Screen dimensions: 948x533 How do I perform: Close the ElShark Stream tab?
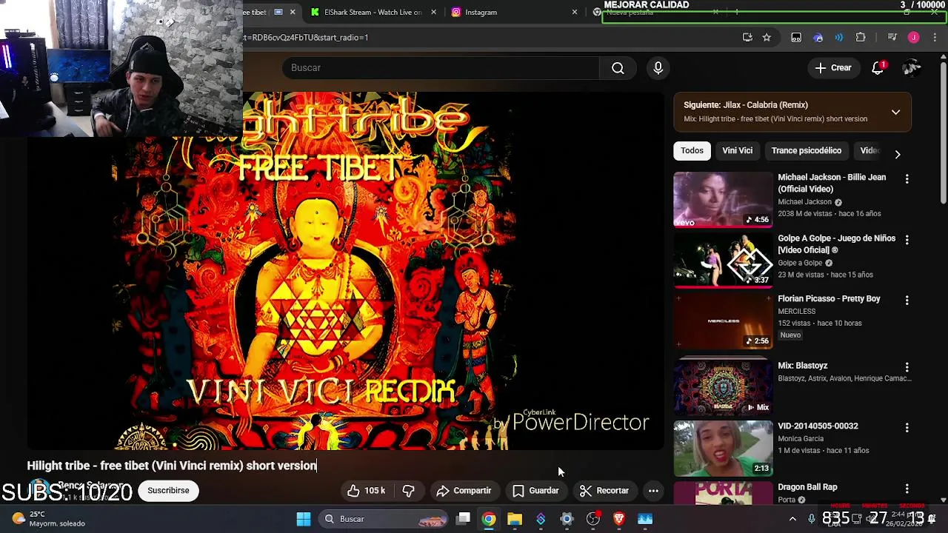[x=433, y=13]
